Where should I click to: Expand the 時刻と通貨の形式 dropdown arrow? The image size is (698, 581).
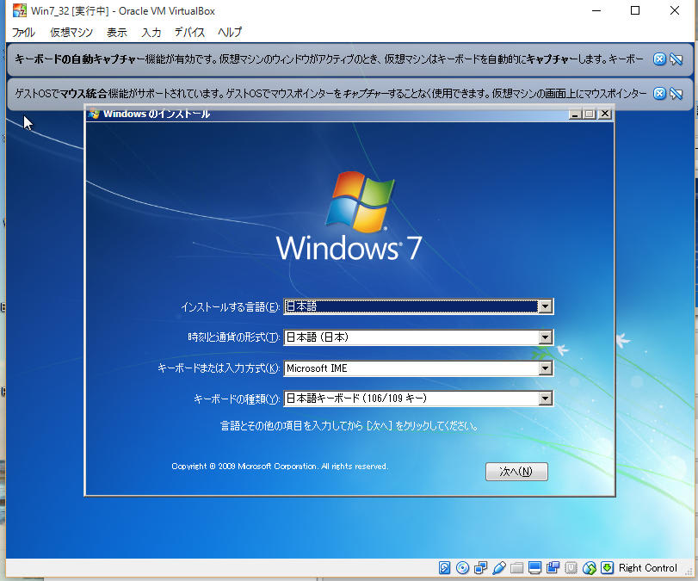(x=546, y=337)
